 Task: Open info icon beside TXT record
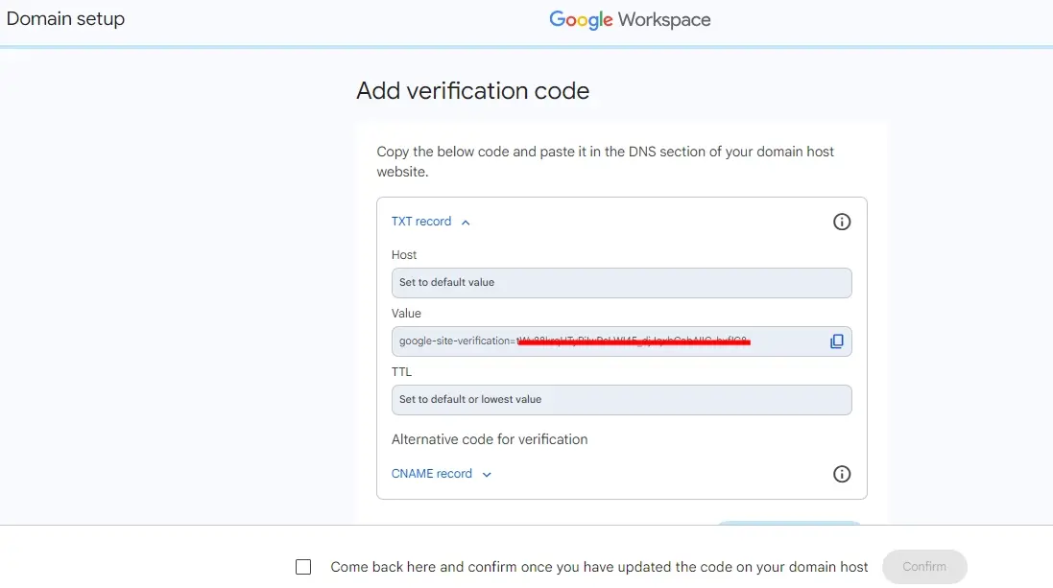(842, 223)
